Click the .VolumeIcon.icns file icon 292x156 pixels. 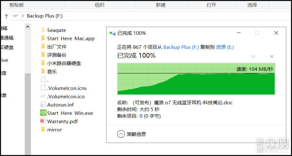tap(43, 88)
